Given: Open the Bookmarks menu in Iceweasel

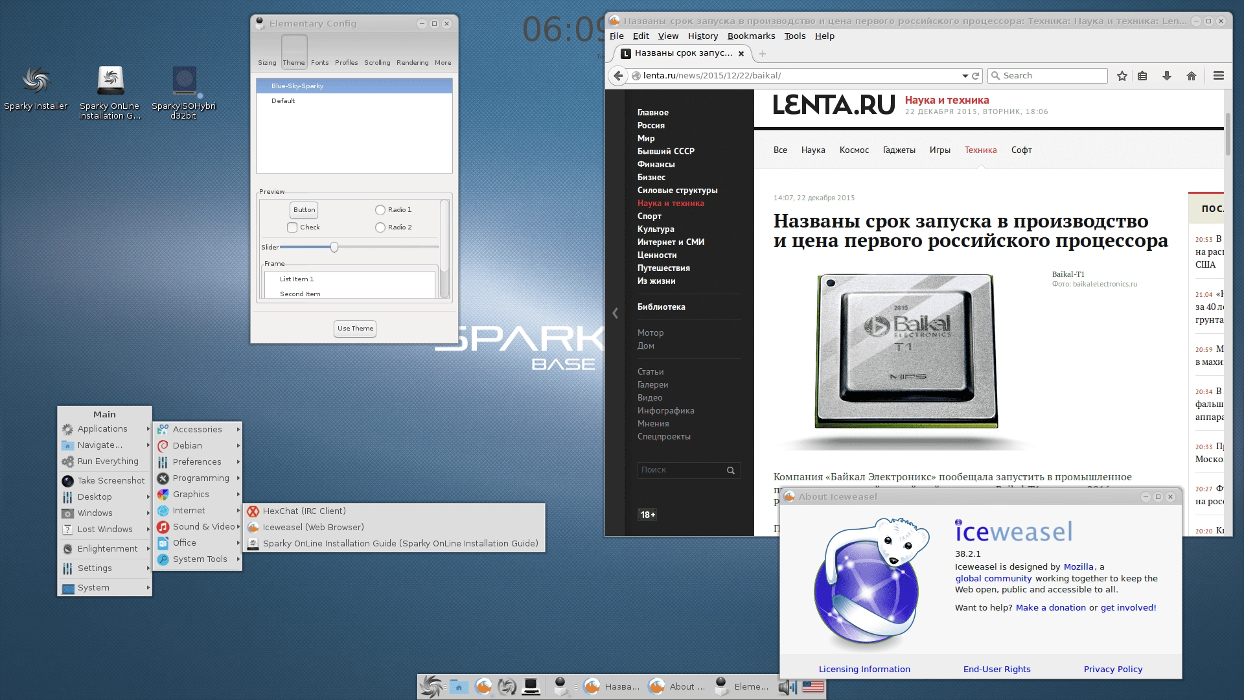Looking at the screenshot, I should [751, 36].
